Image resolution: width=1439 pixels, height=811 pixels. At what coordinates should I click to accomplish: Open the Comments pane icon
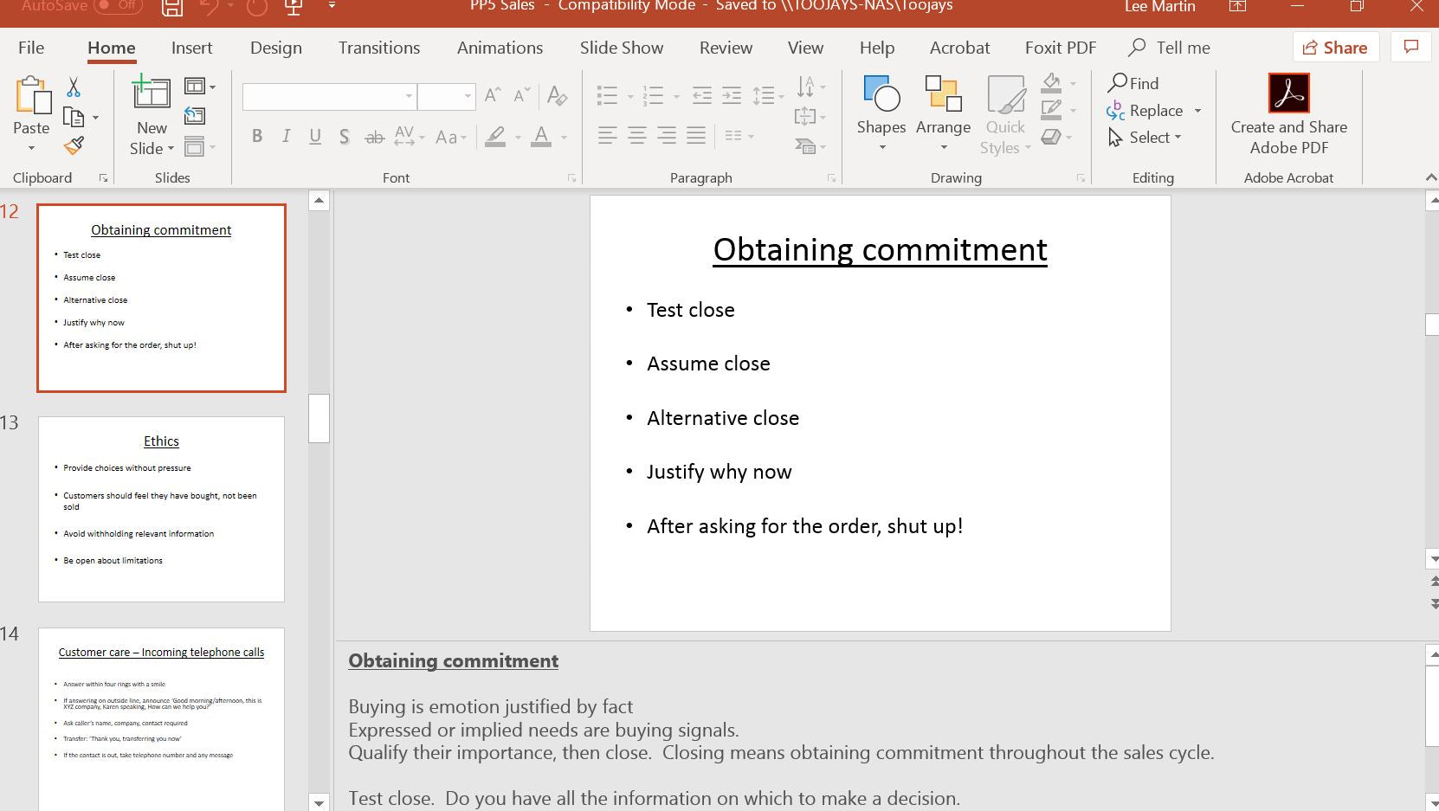click(1411, 47)
